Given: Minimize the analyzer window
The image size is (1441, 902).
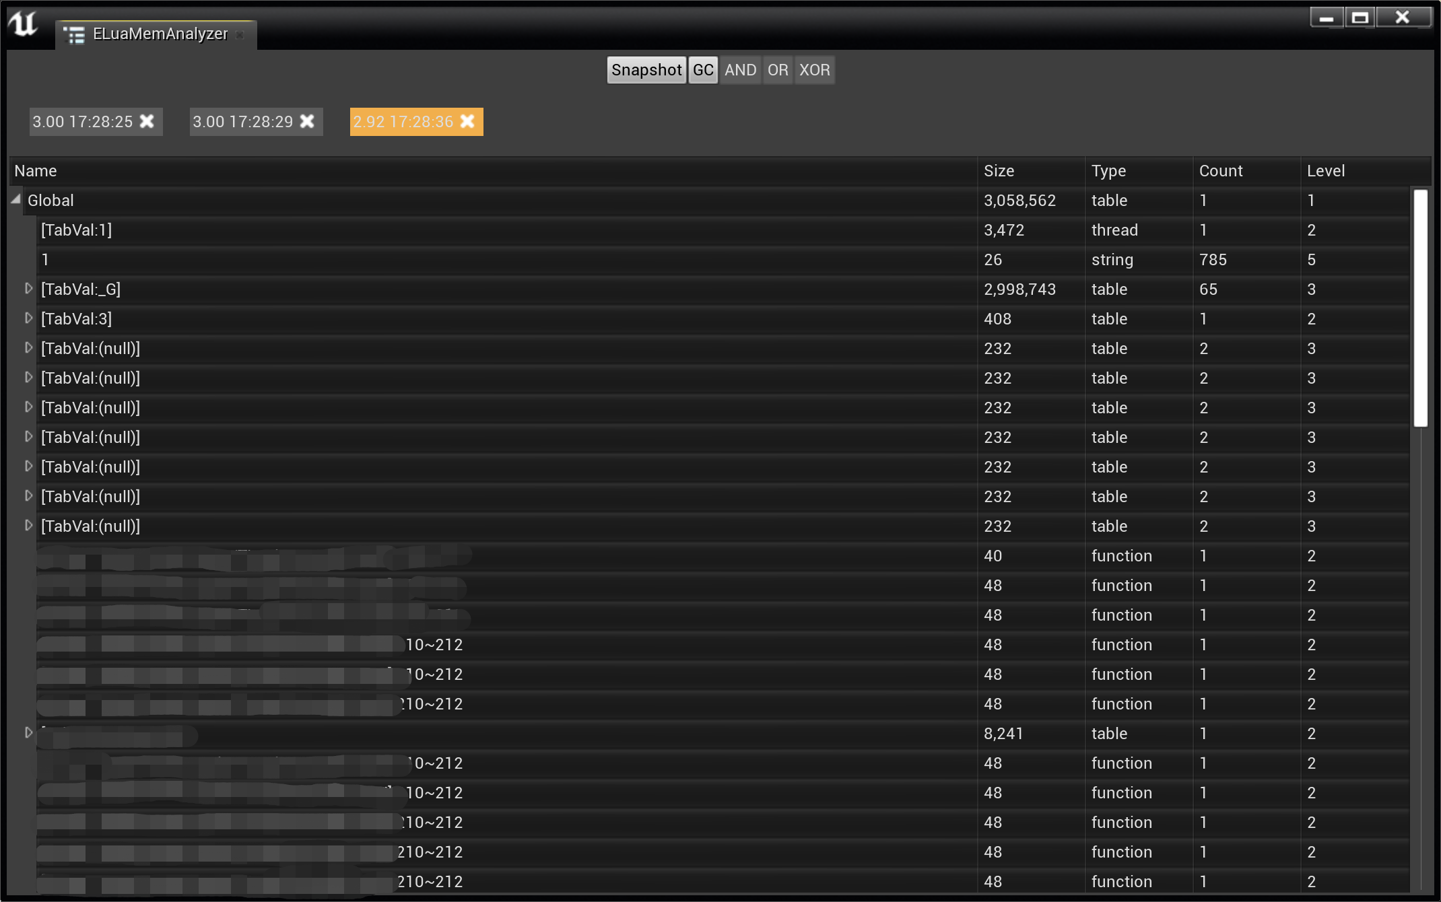Looking at the screenshot, I should [1326, 18].
